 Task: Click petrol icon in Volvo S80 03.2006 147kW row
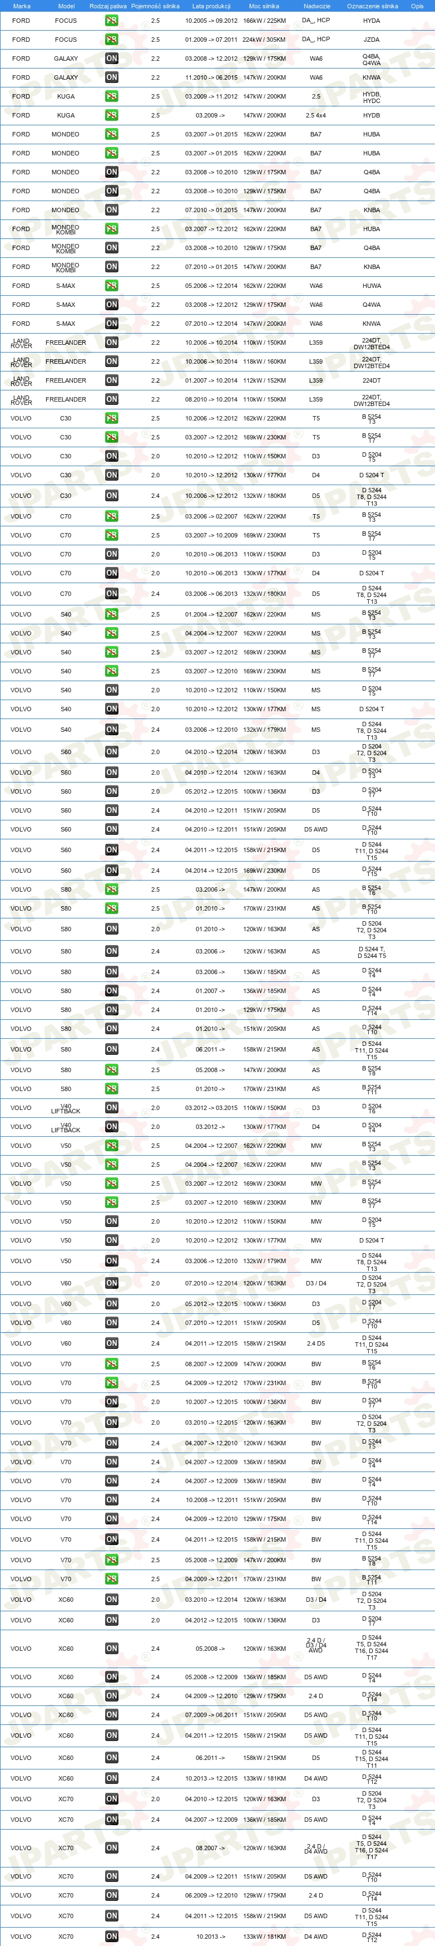(112, 889)
